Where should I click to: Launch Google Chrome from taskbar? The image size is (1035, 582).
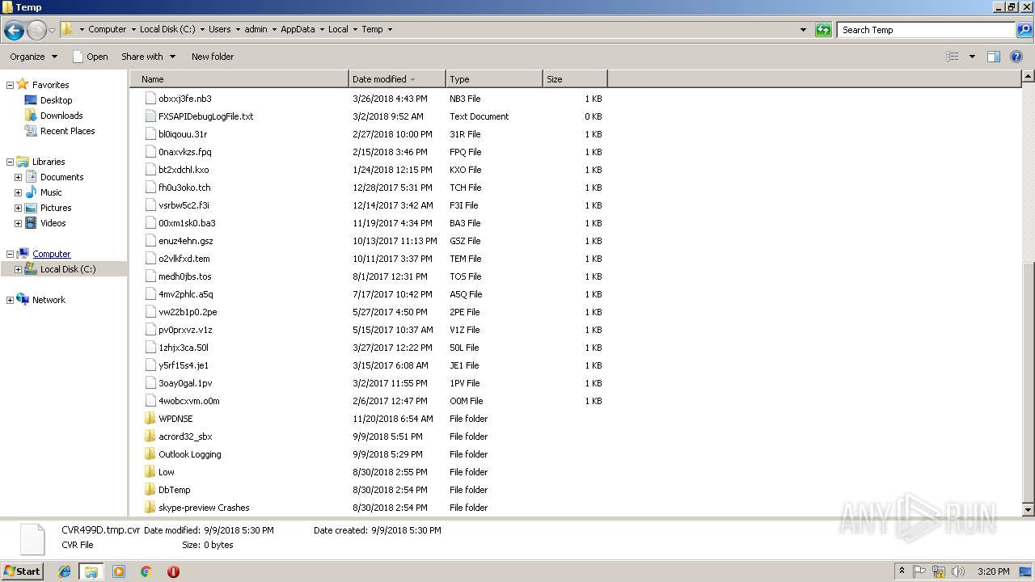[146, 571]
